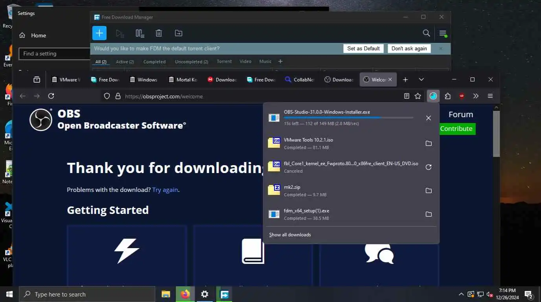The width and height of the screenshot is (541, 302).
Task: Click the start all downloads icon in FDM
Action: click(120, 33)
